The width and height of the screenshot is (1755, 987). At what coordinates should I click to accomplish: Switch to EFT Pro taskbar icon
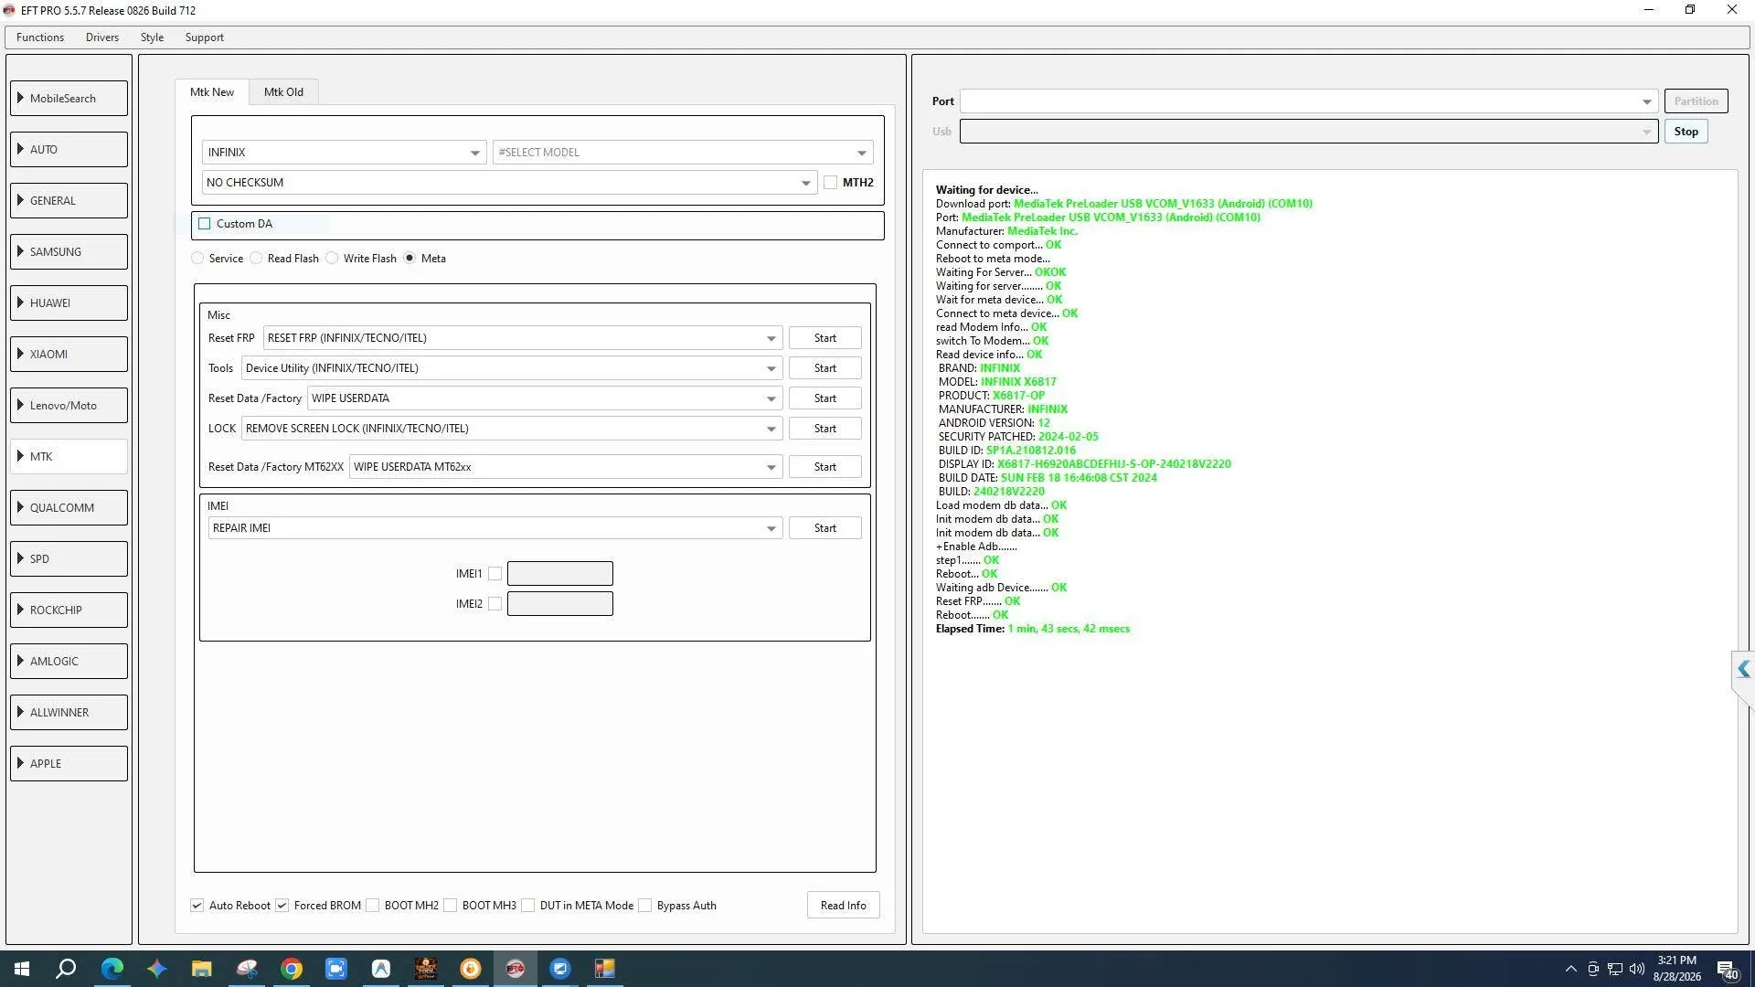[x=515, y=969]
